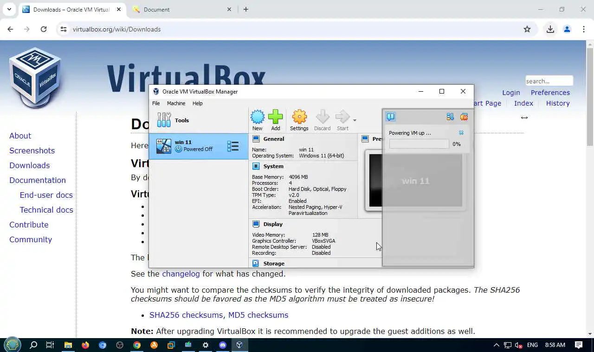594x352 pixels.
Task: Collapse the Display section header
Action: pos(273,224)
